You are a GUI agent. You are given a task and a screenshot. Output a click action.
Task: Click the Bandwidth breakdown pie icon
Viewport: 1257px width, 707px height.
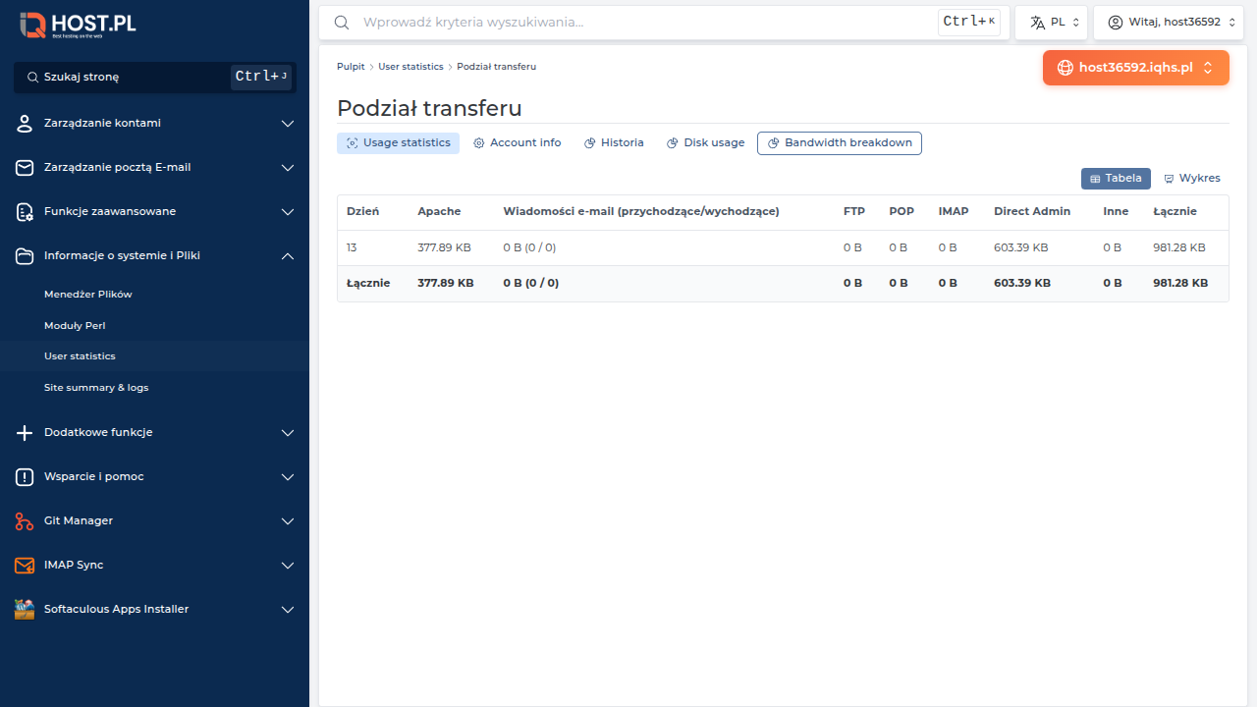click(x=774, y=143)
